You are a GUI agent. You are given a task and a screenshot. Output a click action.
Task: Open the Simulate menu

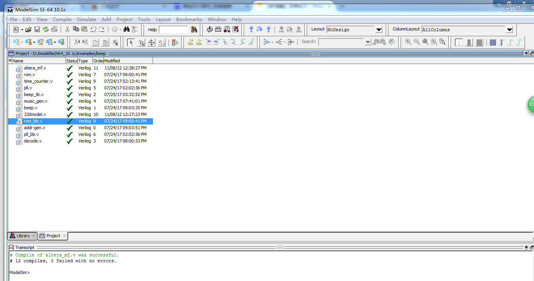86,19
